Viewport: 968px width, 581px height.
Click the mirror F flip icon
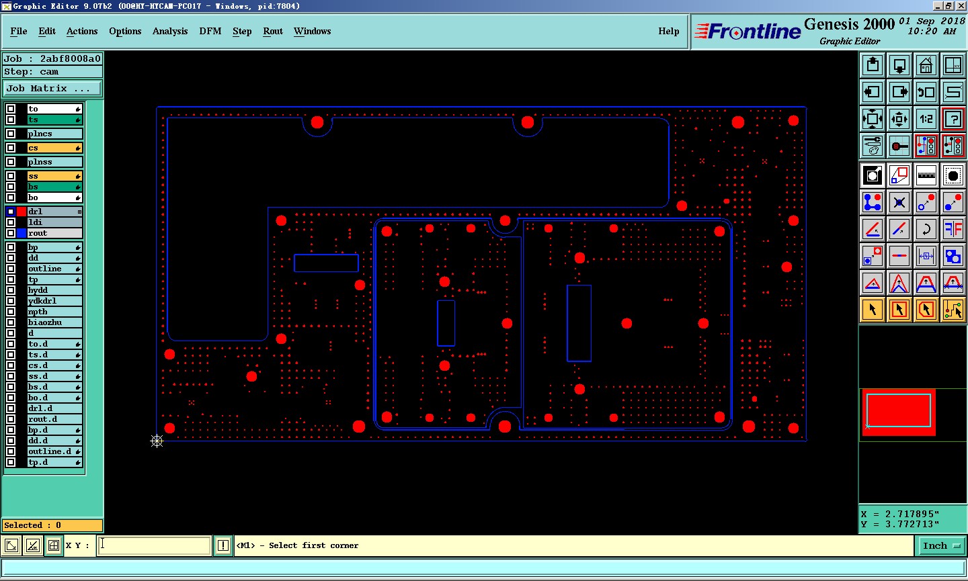(953, 229)
